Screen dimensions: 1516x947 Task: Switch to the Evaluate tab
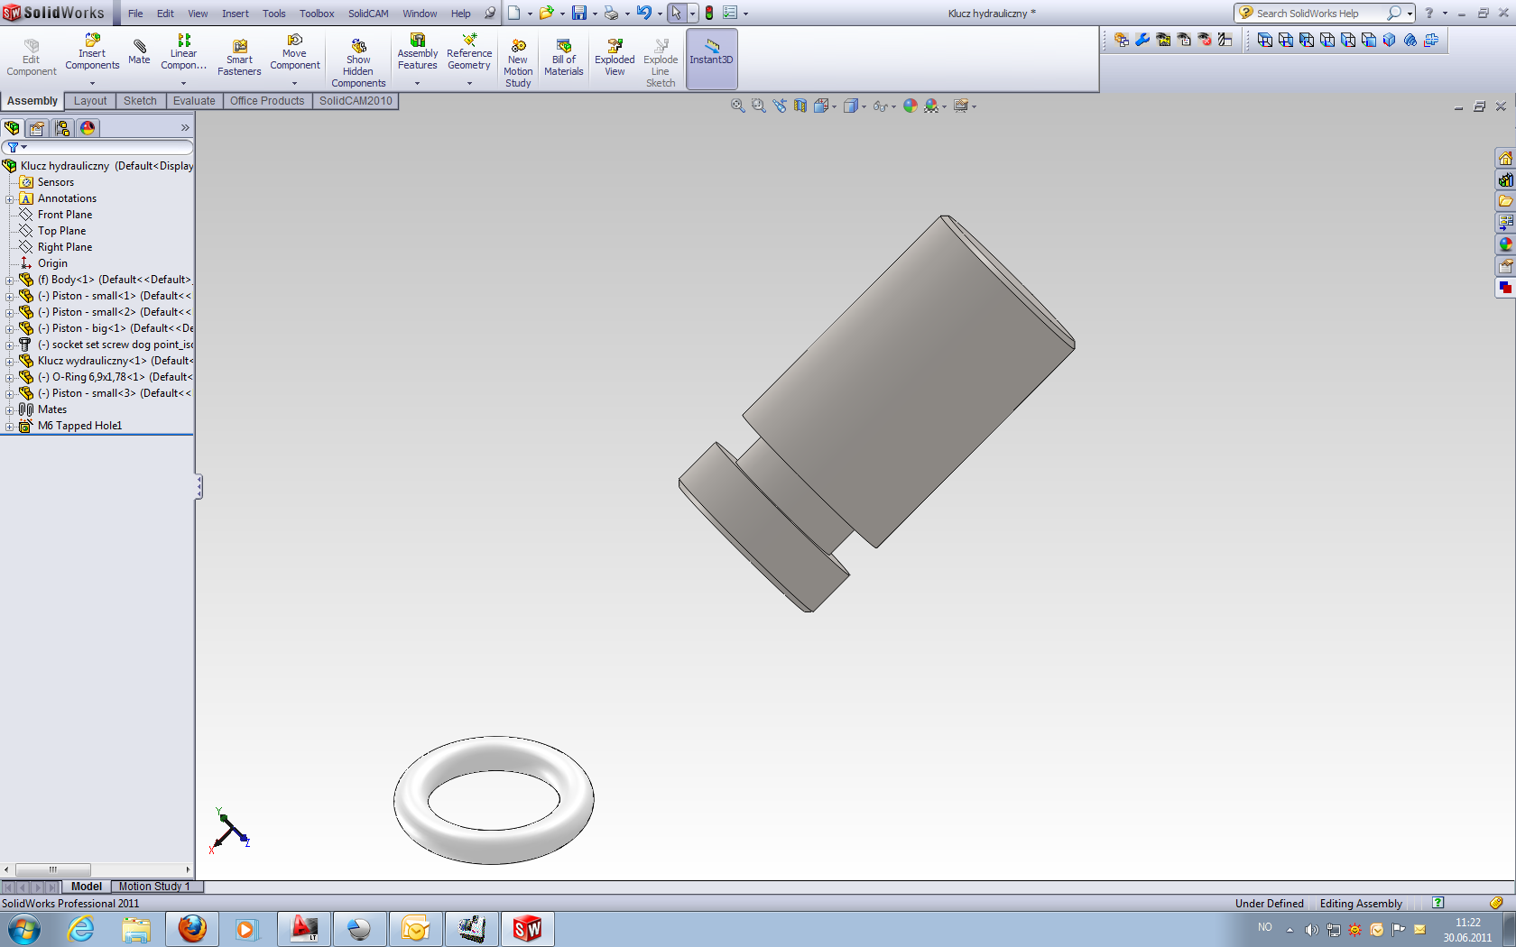194,101
